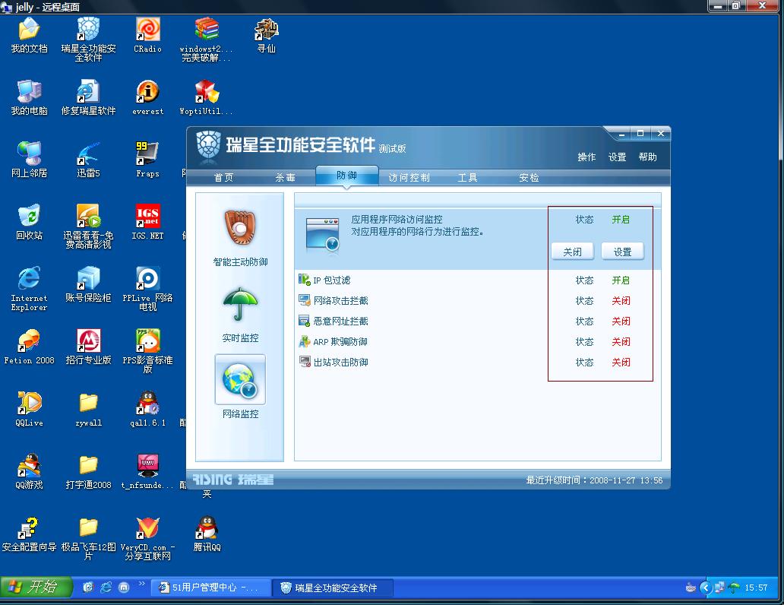Select the 寻仙 game desktop icon
The image size is (784, 605).
tap(266, 29)
